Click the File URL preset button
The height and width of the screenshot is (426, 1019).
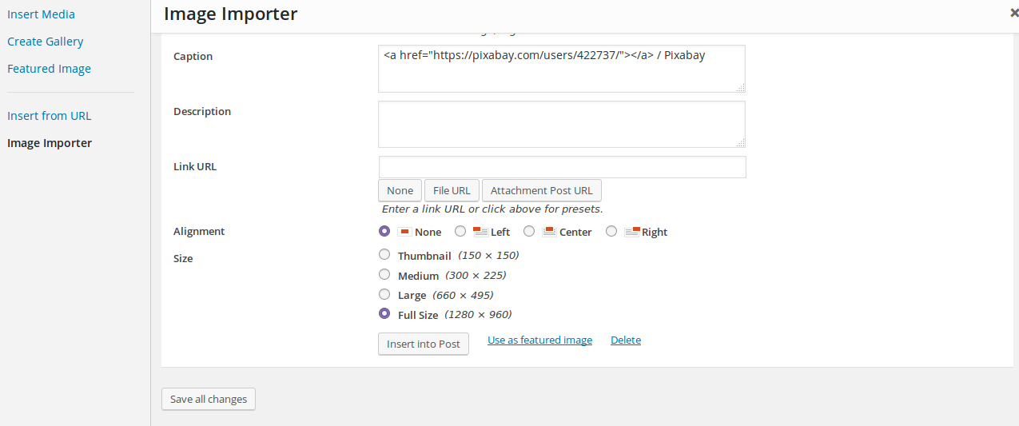coord(452,190)
